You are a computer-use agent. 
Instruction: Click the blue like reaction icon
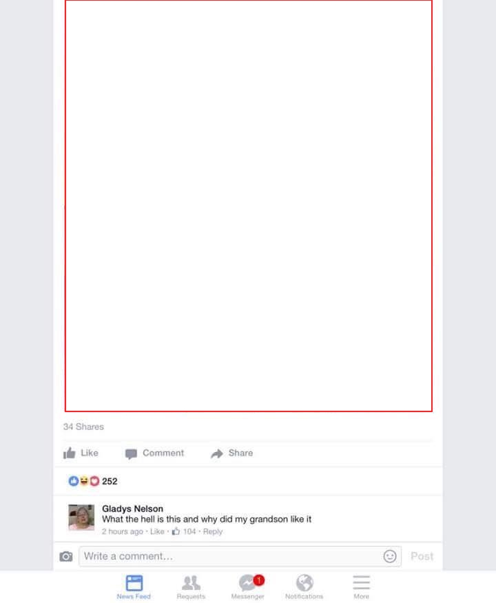(74, 481)
